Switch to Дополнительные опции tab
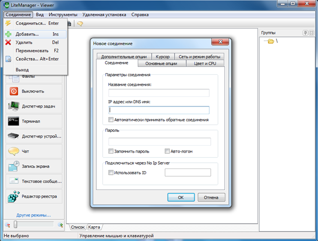 pos(124,57)
